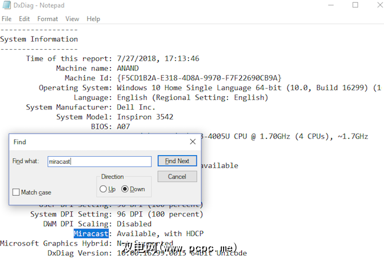Click the 'Available, with HDCP' value
Screen dimensions: 384x261
pos(160,234)
